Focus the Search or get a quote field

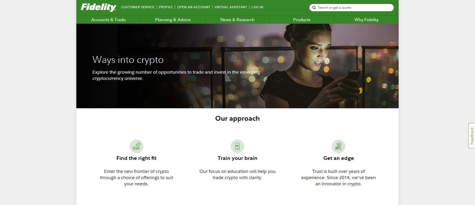(351, 8)
